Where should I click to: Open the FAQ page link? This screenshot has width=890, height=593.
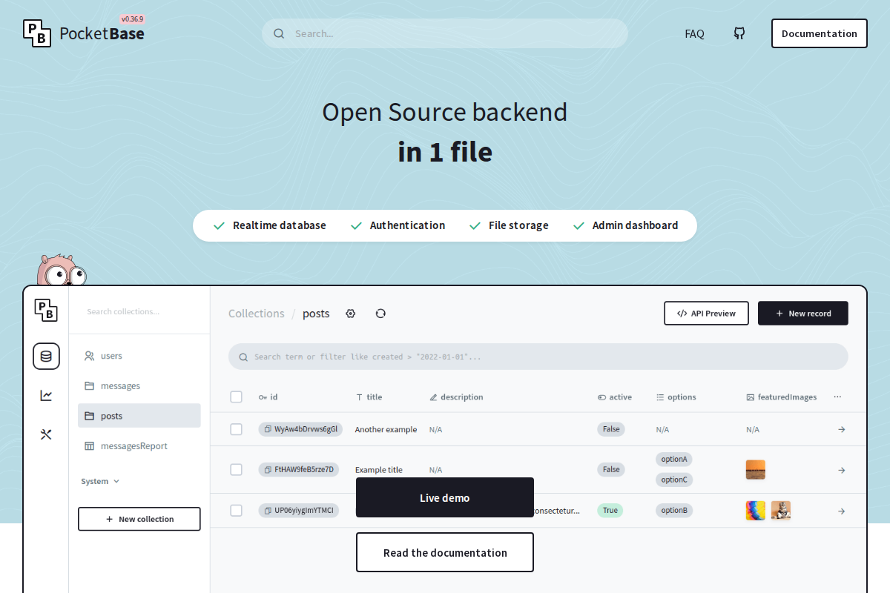pos(694,33)
